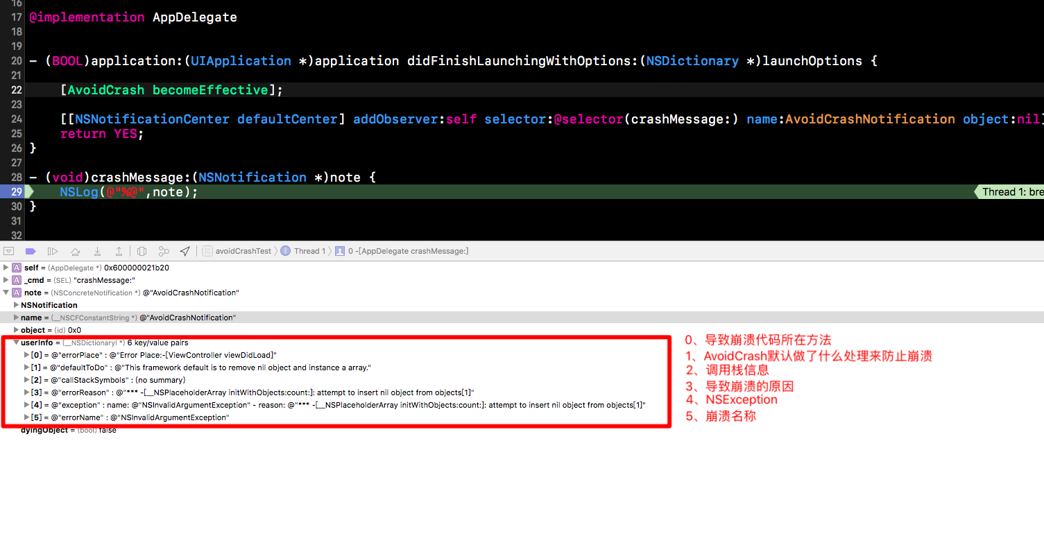Collapse the userInfo dictionary disclosure triangle
The height and width of the screenshot is (536, 1044).
(16, 343)
